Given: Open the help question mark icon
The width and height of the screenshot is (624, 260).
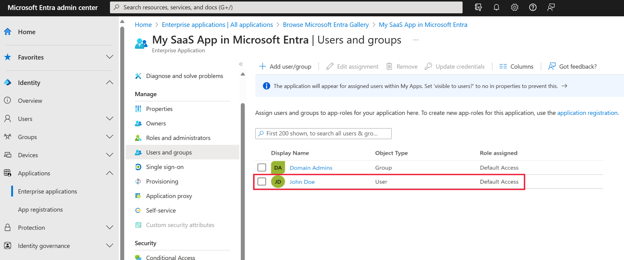Looking at the screenshot, I should 533,7.
